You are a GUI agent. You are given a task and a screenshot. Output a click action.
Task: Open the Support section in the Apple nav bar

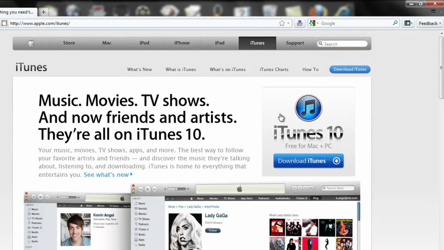coord(295,43)
